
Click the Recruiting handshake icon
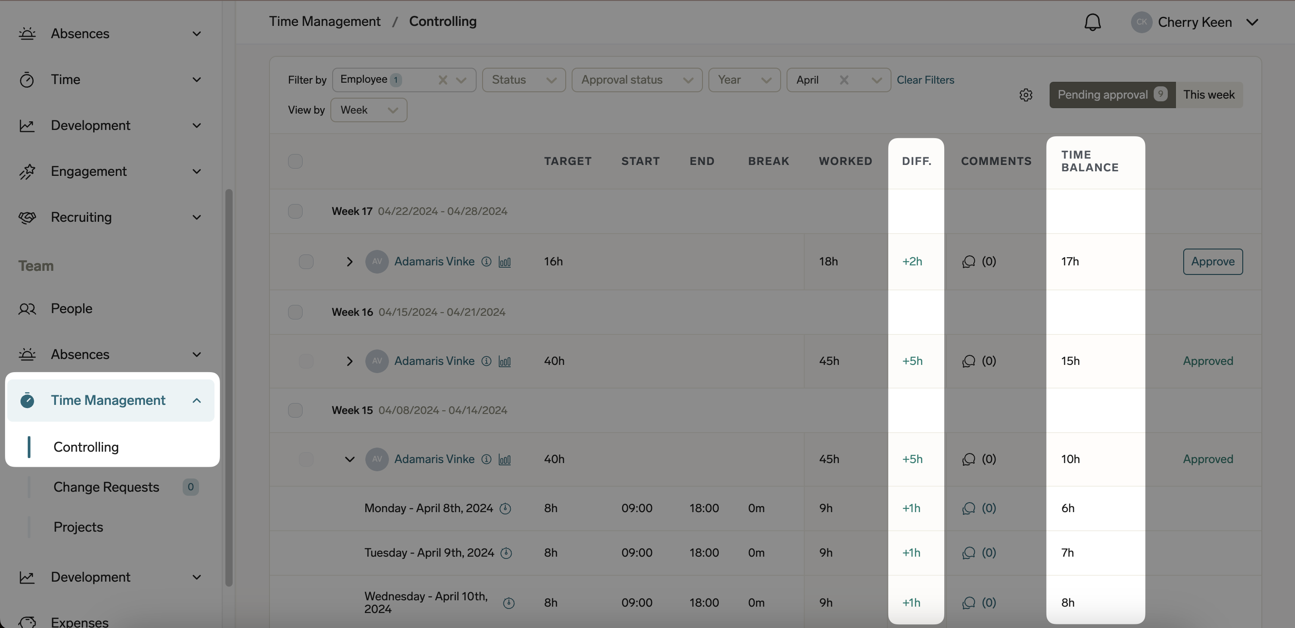tap(28, 217)
